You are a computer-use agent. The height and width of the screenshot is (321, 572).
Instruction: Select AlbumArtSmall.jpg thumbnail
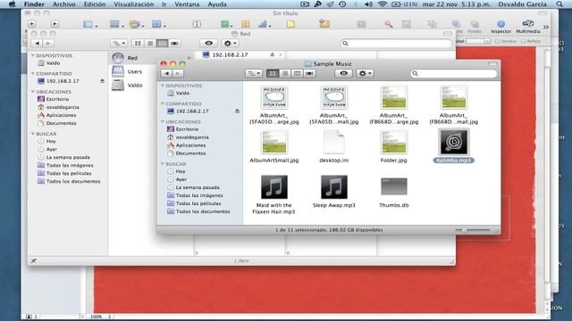coord(274,142)
